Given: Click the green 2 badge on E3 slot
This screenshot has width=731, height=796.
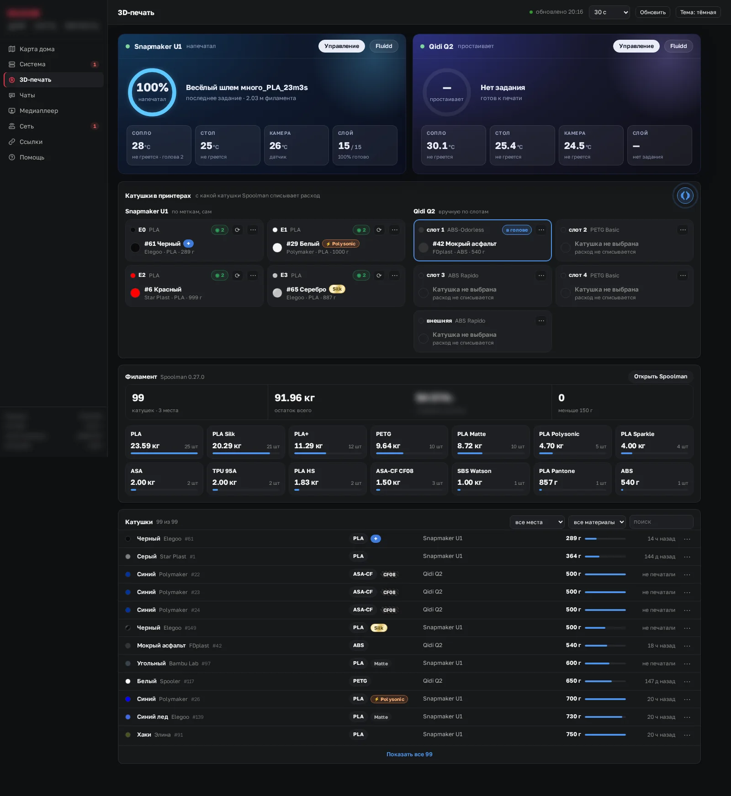Looking at the screenshot, I should pyautogui.click(x=361, y=276).
